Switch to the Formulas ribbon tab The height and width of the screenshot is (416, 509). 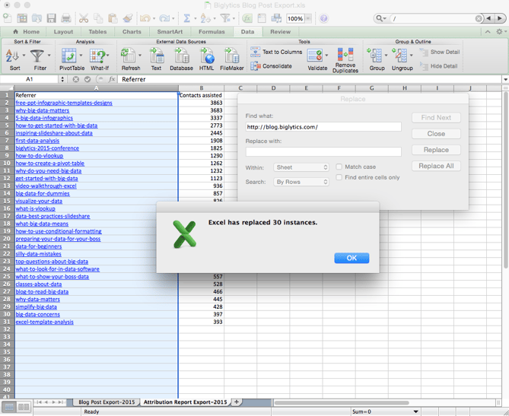[x=212, y=32]
